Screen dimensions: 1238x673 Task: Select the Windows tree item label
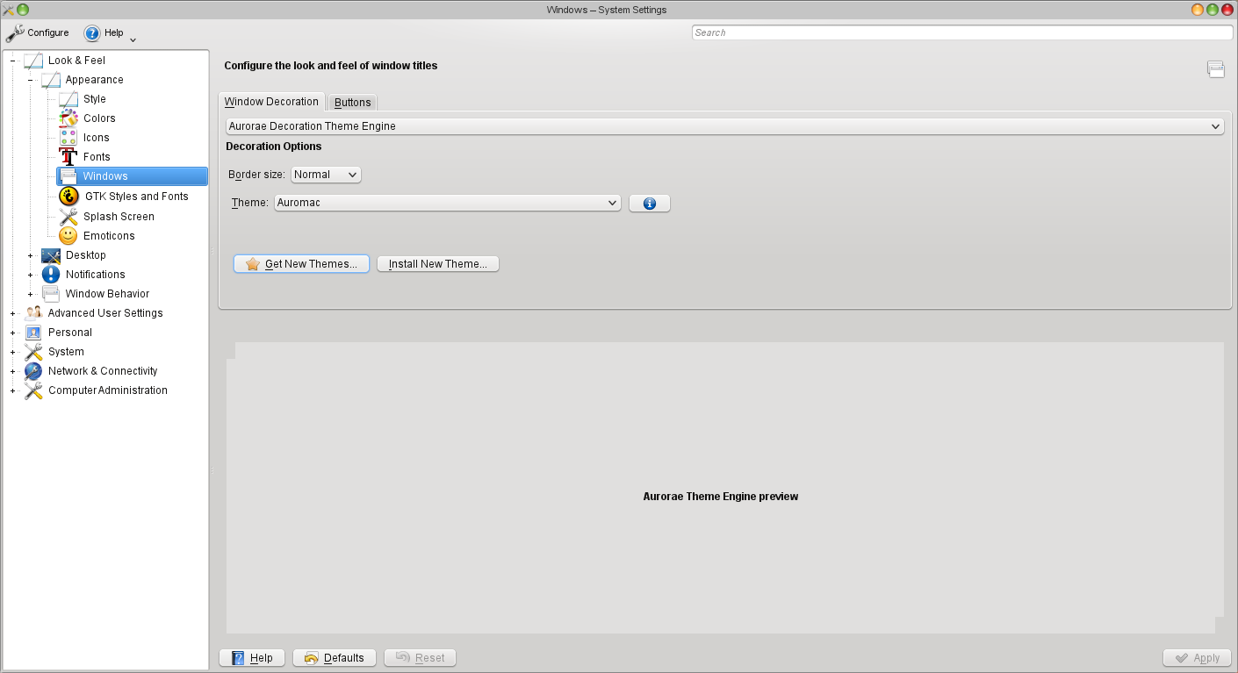click(x=105, y=176)
